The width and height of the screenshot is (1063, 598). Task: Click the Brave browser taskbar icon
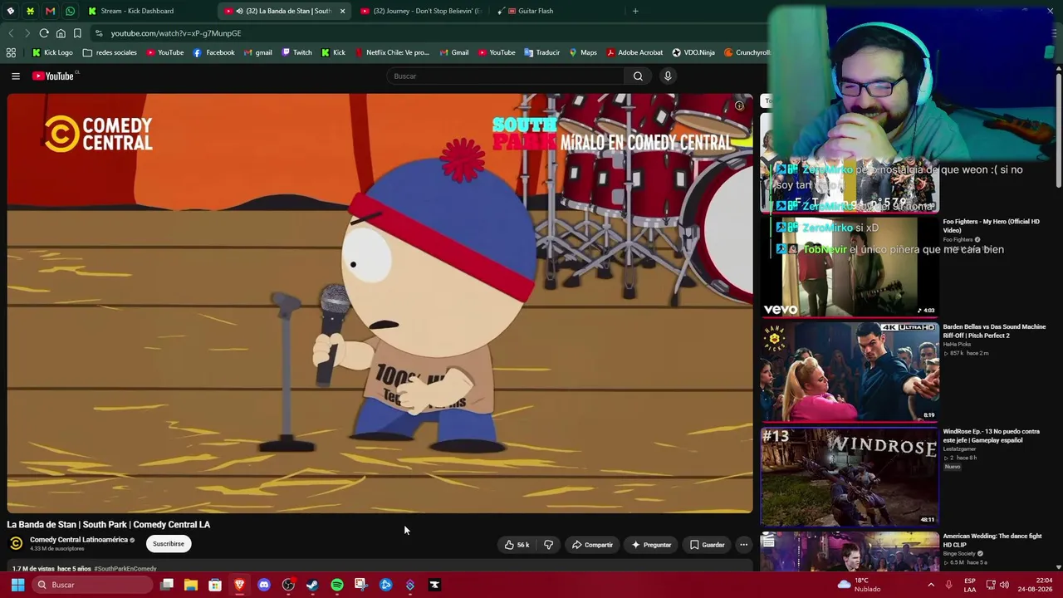239,585
